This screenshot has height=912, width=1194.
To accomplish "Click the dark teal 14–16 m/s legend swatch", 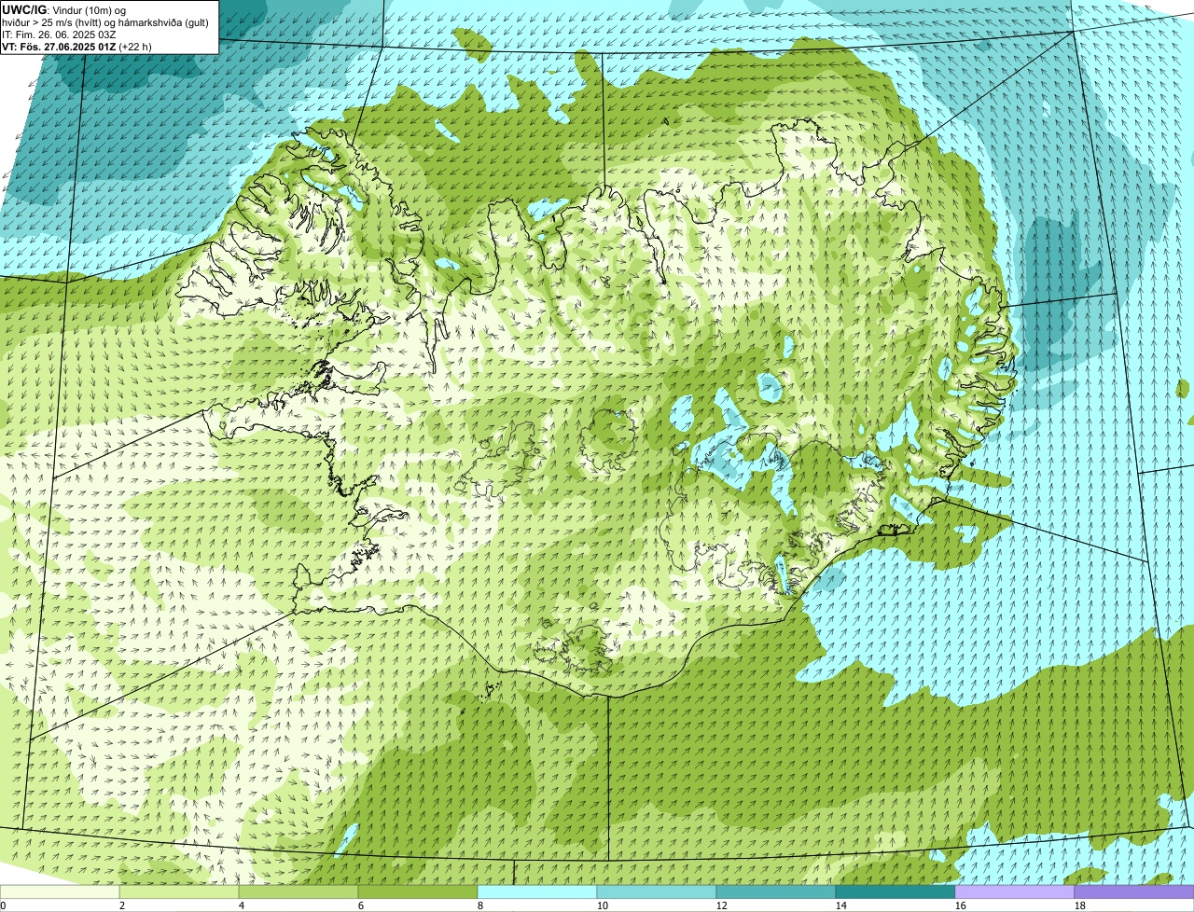I will click(x=895, y=892).
